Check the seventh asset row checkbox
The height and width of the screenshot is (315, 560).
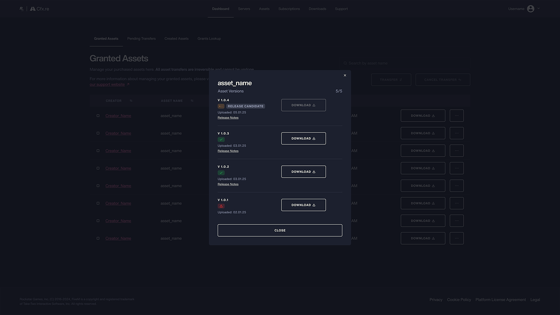pos(98,221)
